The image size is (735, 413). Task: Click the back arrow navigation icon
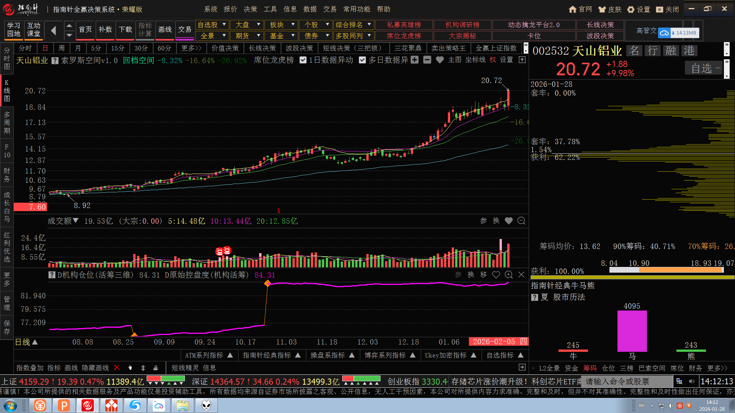(53, 30)
